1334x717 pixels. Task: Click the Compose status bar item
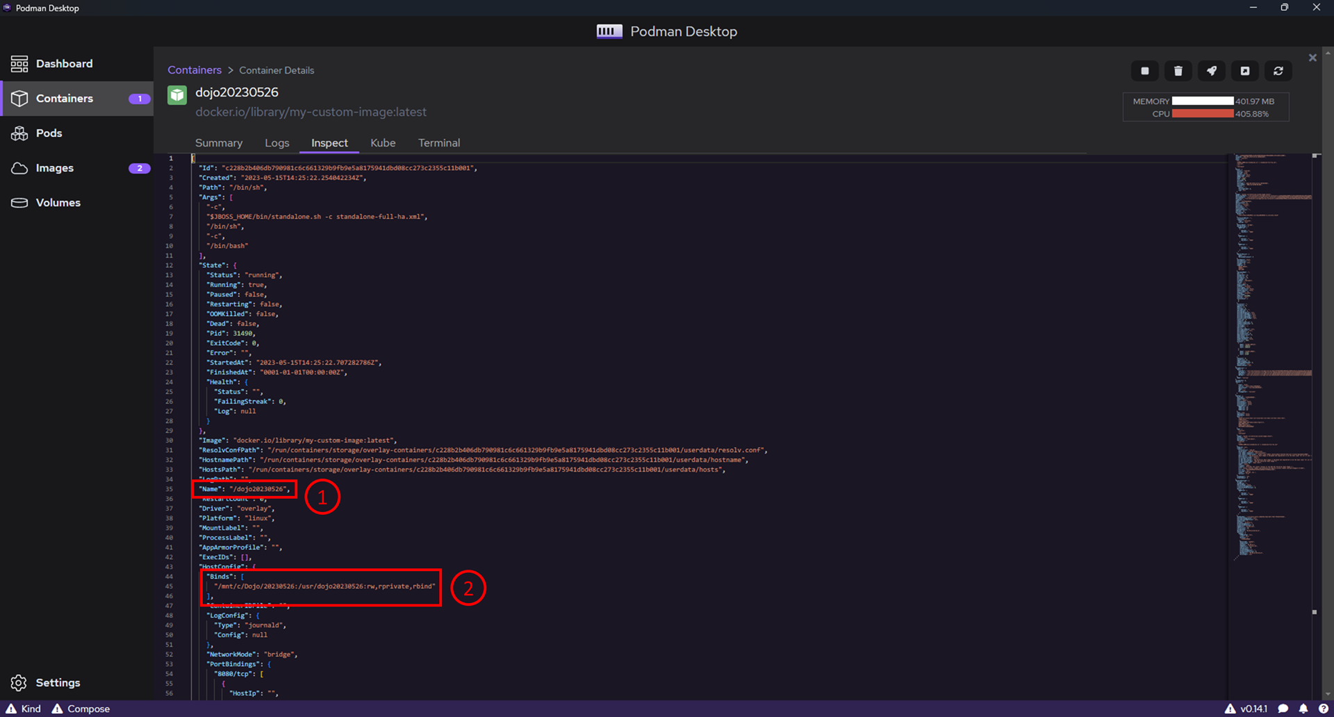[81, 709]
